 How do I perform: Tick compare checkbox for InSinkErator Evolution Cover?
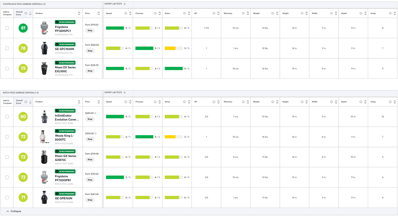click(7, 117)
